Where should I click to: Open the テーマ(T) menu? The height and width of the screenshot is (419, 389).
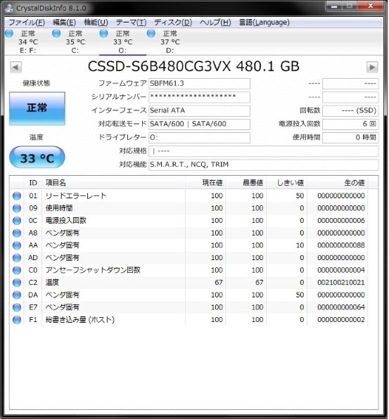(x=131, y=22)
